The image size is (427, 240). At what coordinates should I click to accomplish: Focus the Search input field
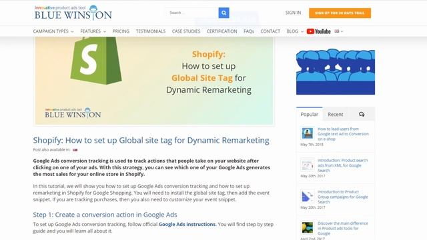[x=192, y=13]
